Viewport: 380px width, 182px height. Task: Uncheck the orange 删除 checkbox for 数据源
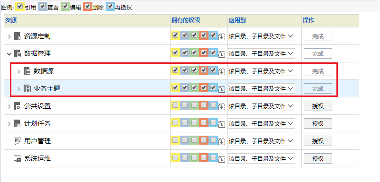point(204,70)
